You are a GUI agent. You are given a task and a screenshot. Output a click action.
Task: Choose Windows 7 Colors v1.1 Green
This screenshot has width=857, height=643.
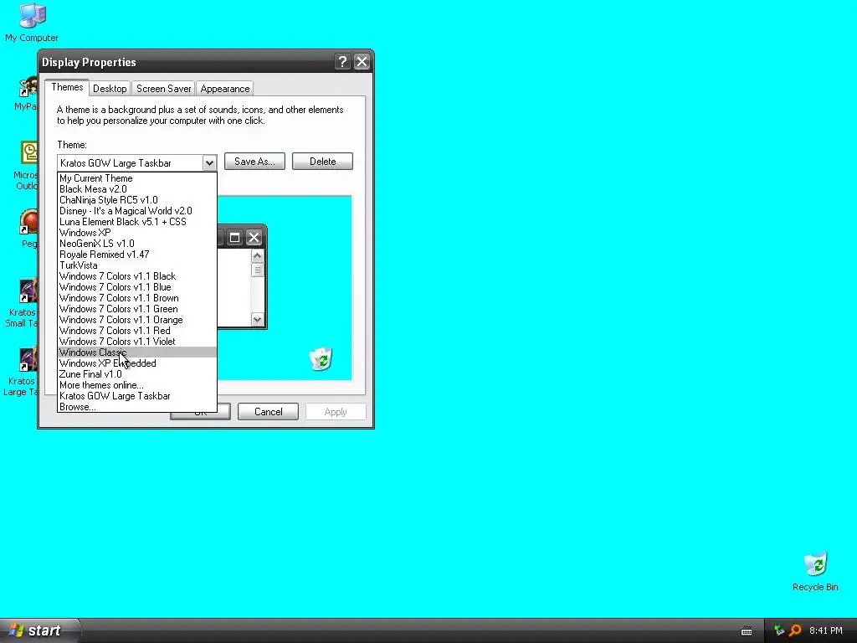(x=137, y=309)
